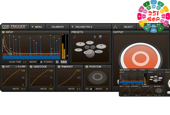Adjust the gray threshold fader handle
This screenshot has width=170, height=115.
tap(67, 56)
